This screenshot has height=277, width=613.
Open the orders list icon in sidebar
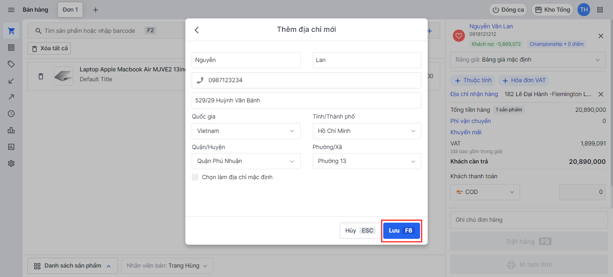11,48
